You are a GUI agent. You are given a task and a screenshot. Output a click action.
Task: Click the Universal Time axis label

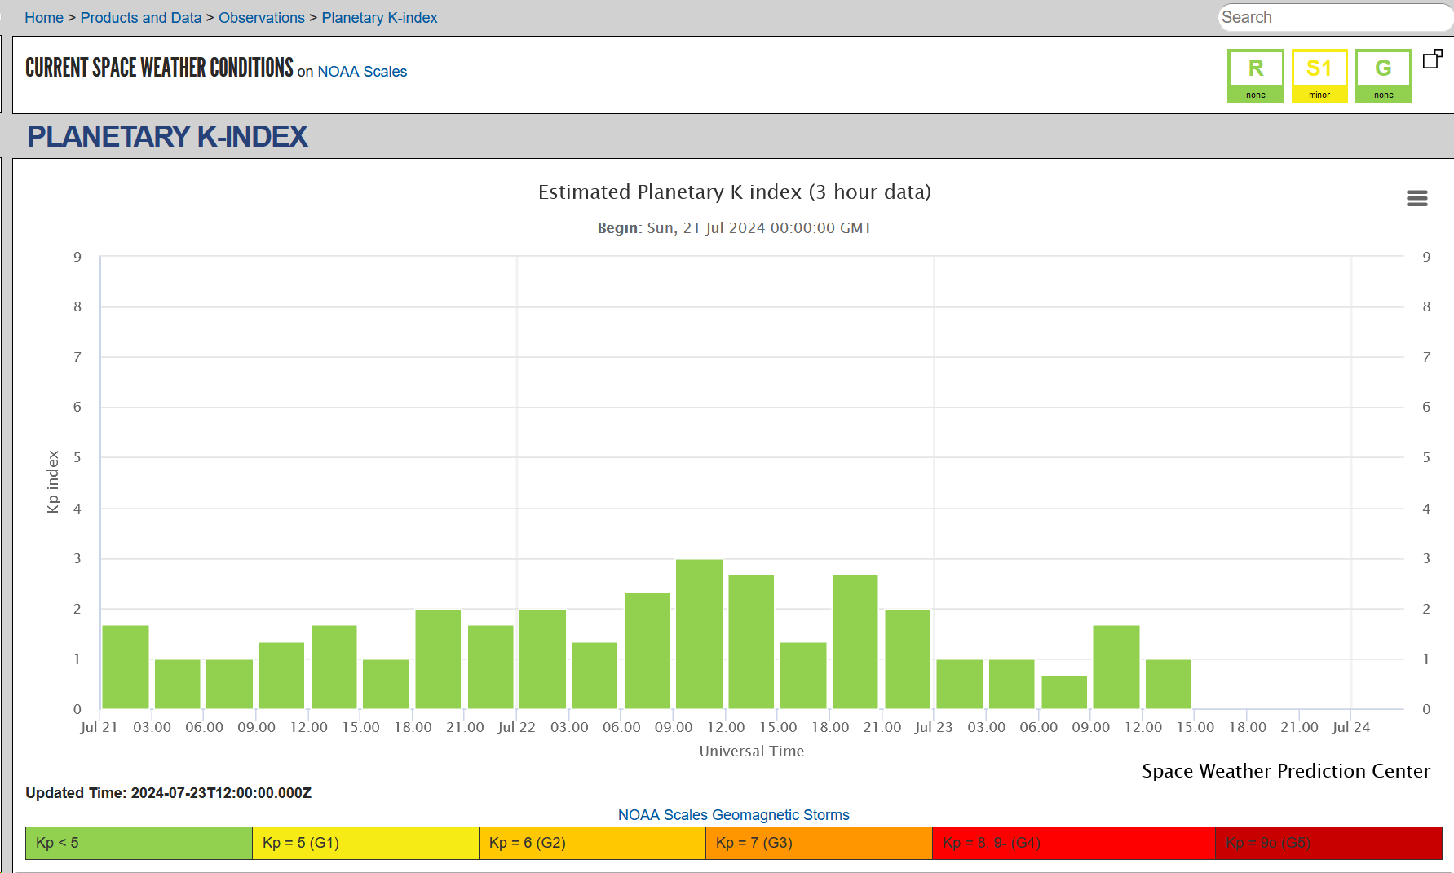pyautogui.click(x=751, y=752)
